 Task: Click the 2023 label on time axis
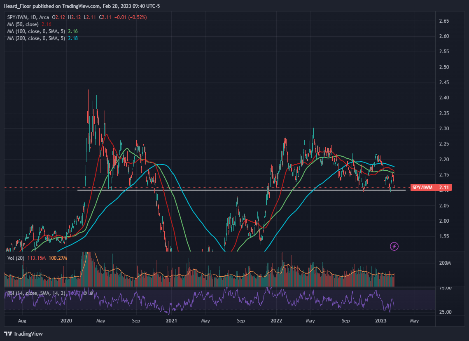(x=381, y=321)
